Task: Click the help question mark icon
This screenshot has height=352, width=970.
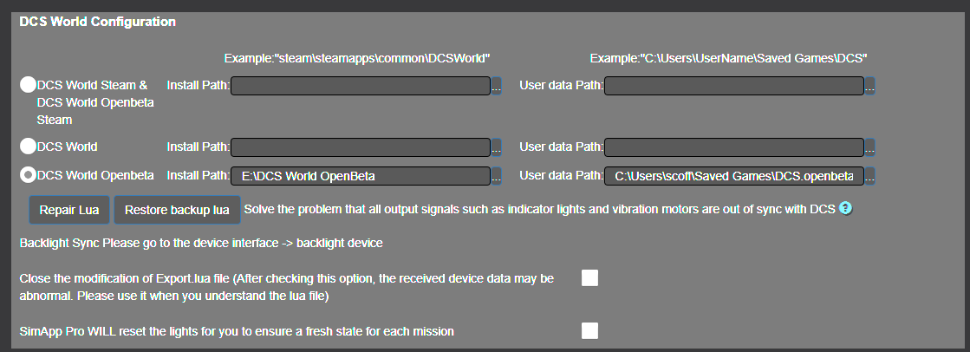Action: (x=846, y=208)
